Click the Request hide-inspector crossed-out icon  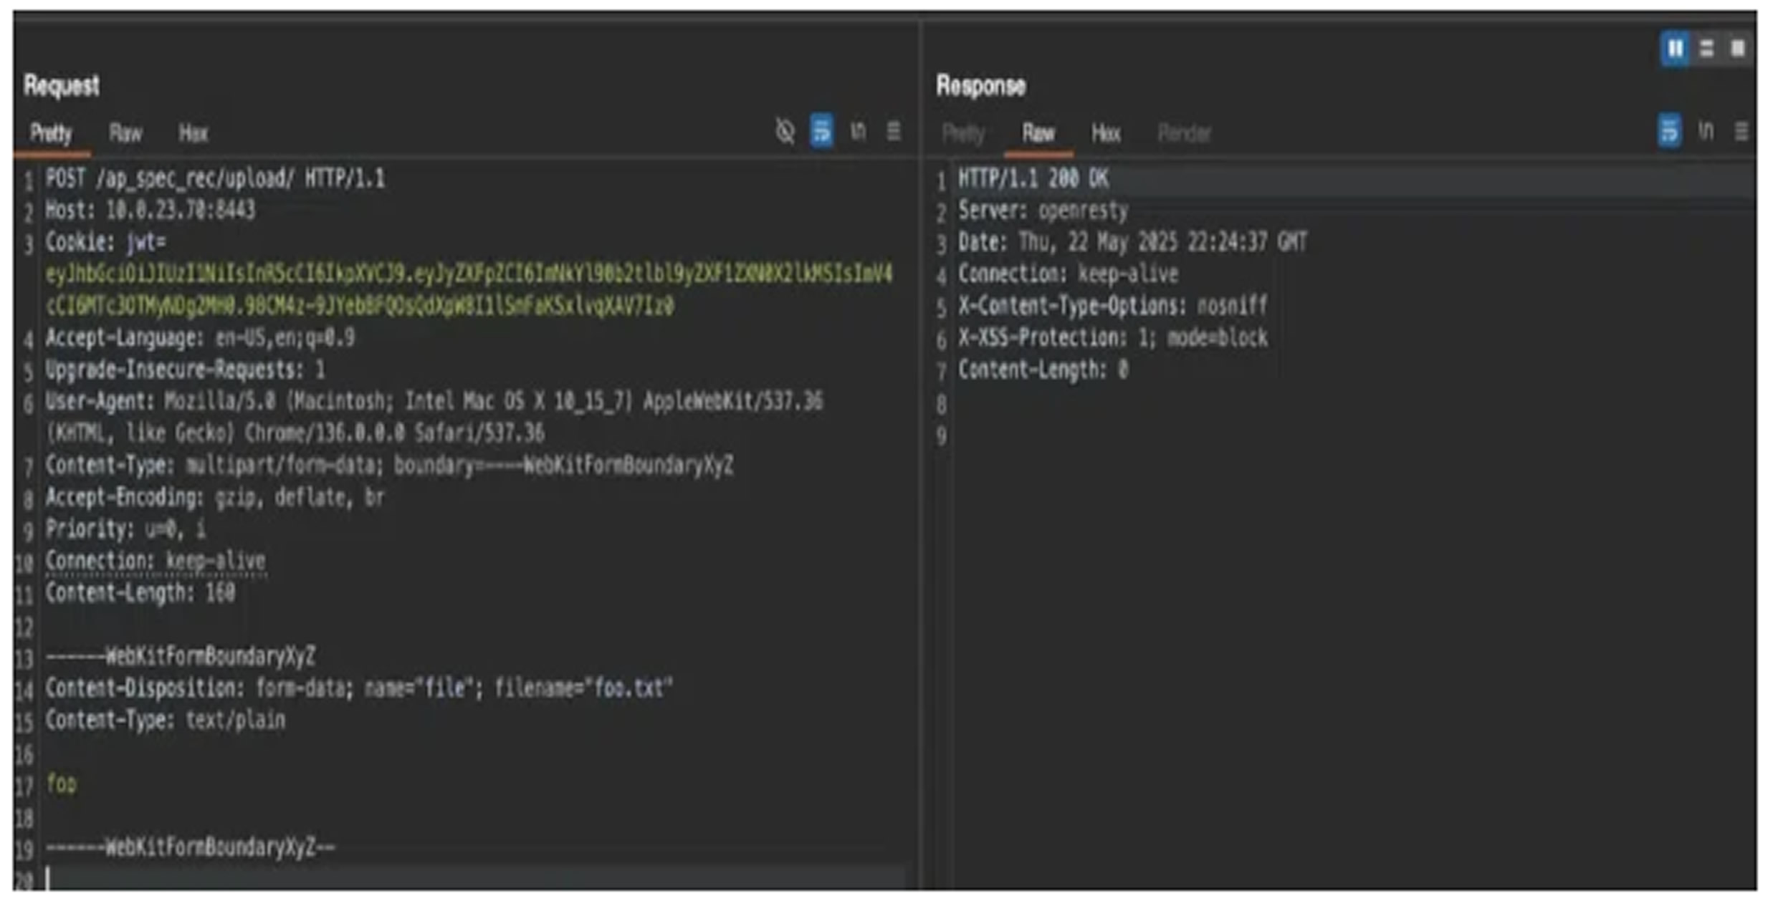tap(785, 131)
